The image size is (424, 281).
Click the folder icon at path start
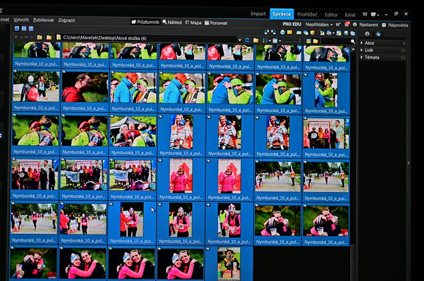point(59,38)
